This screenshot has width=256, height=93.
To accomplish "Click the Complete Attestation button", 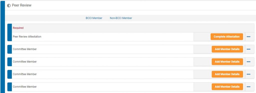I will pyautogui.click(x=226, y=37).
